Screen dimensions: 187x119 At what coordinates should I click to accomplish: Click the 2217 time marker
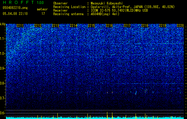tap(127, 26)
